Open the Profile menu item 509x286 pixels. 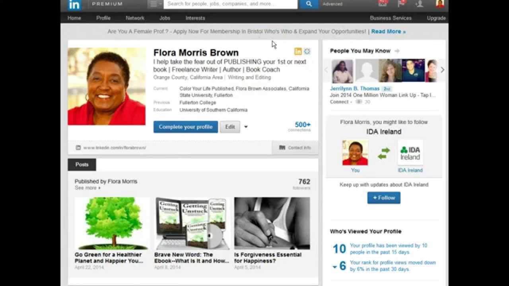[103, 18]
